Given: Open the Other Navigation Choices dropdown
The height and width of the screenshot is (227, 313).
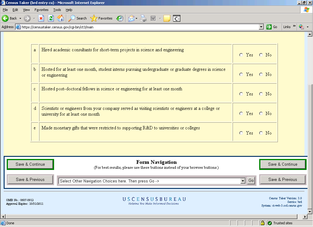Looking at the screenshot, I should pos(243,181).
